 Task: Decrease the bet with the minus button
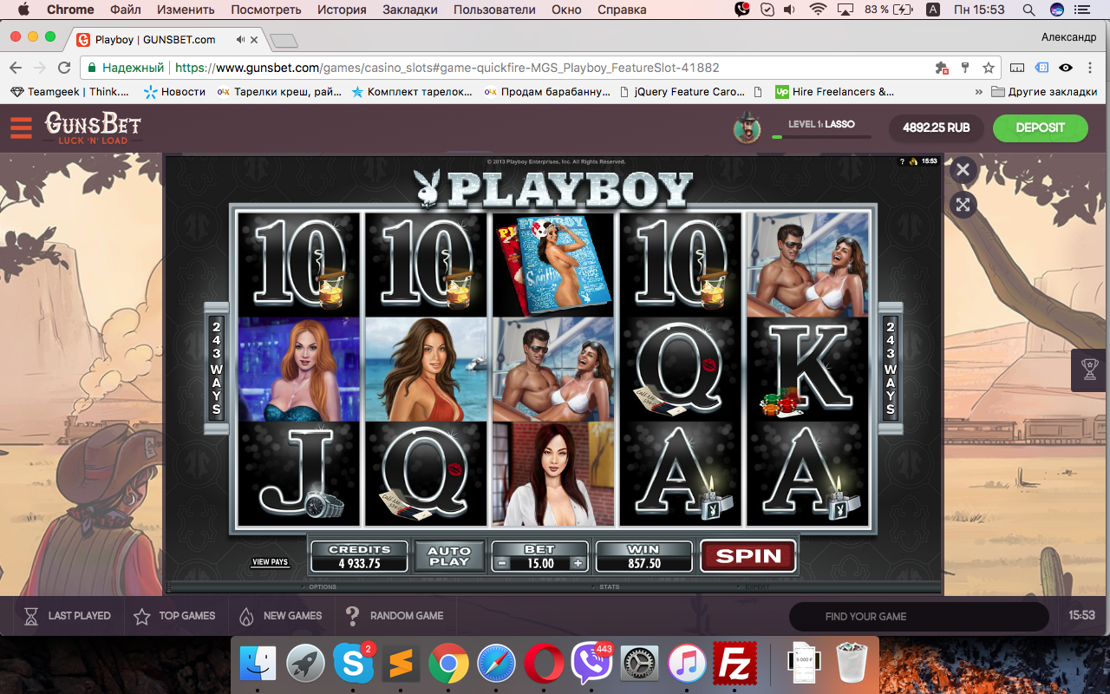click(500, 563)
